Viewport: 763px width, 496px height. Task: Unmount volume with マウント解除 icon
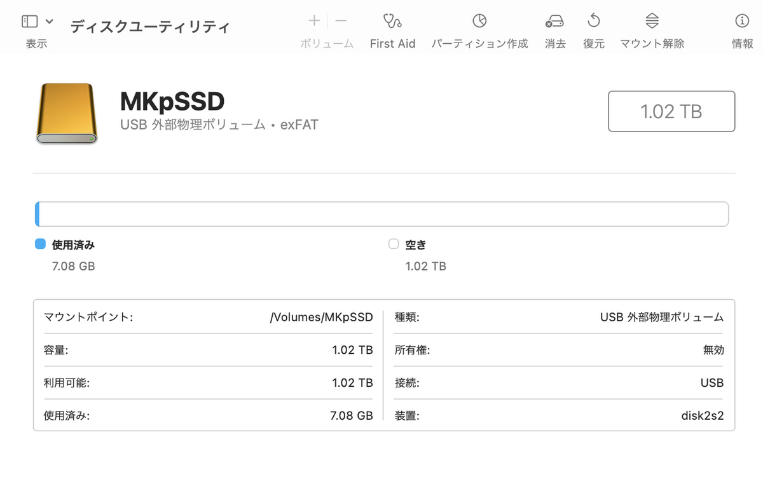pos(652,22)
